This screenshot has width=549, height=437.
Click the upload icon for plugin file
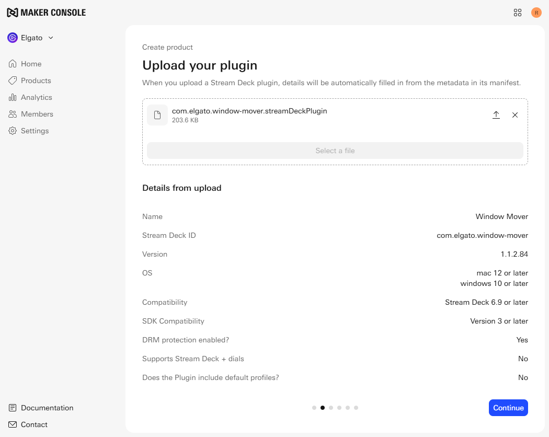tap(496, 115)
